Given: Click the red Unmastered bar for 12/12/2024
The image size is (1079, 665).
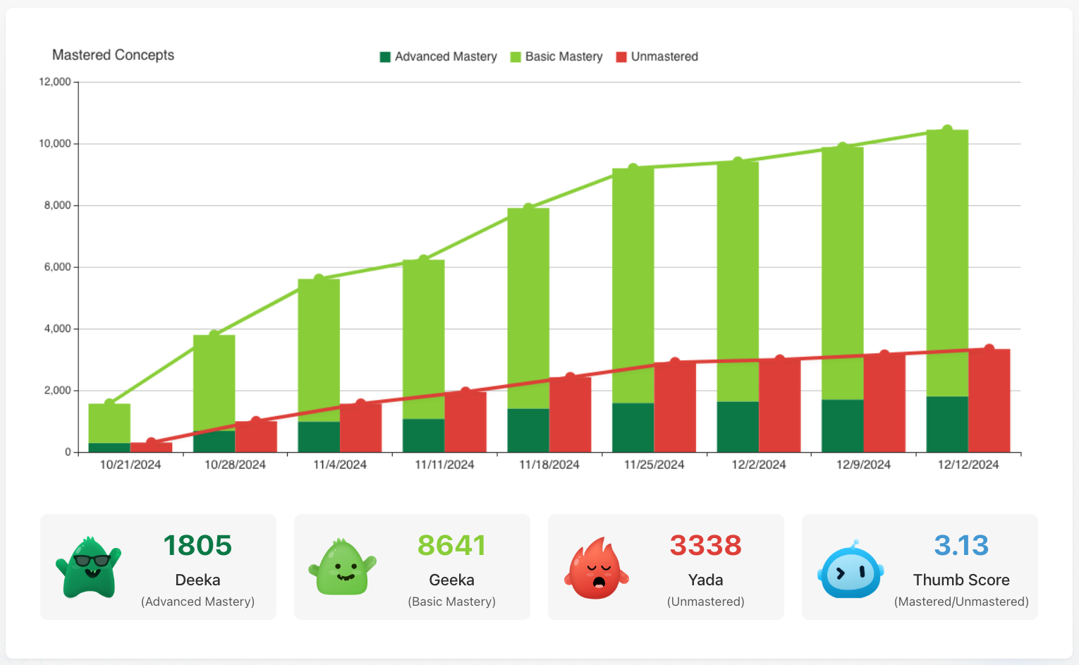Looking at the screenshot, I should pyautogui.click(x=989, y=401).
